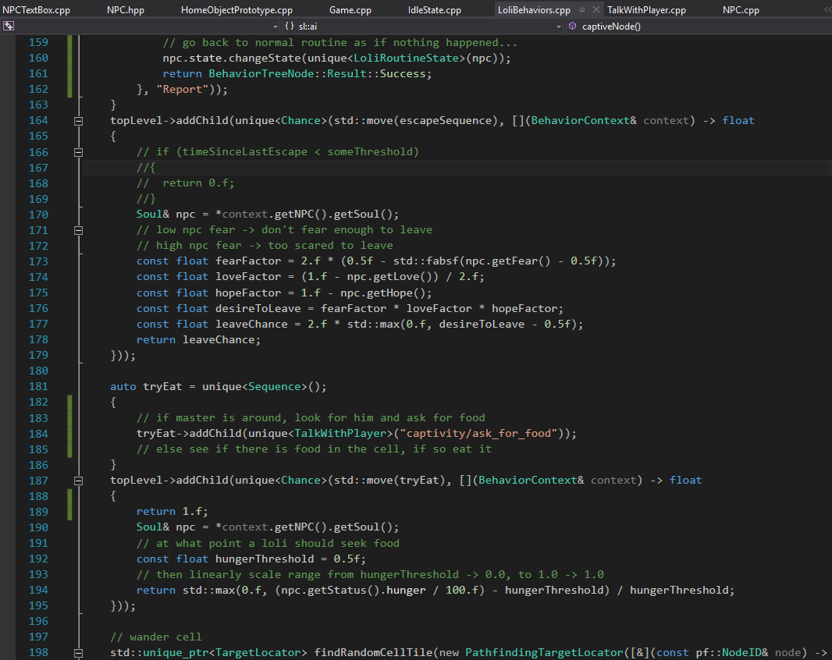Click 'return 1.f;' on line 189
Viewport: 832px width, 660px height.
pos(172,512)
